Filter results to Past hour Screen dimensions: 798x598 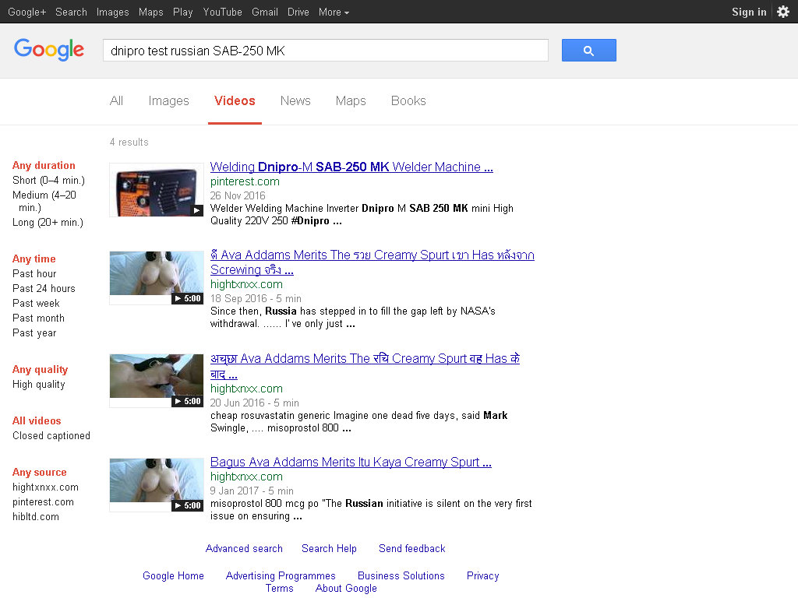coord(34,273)
